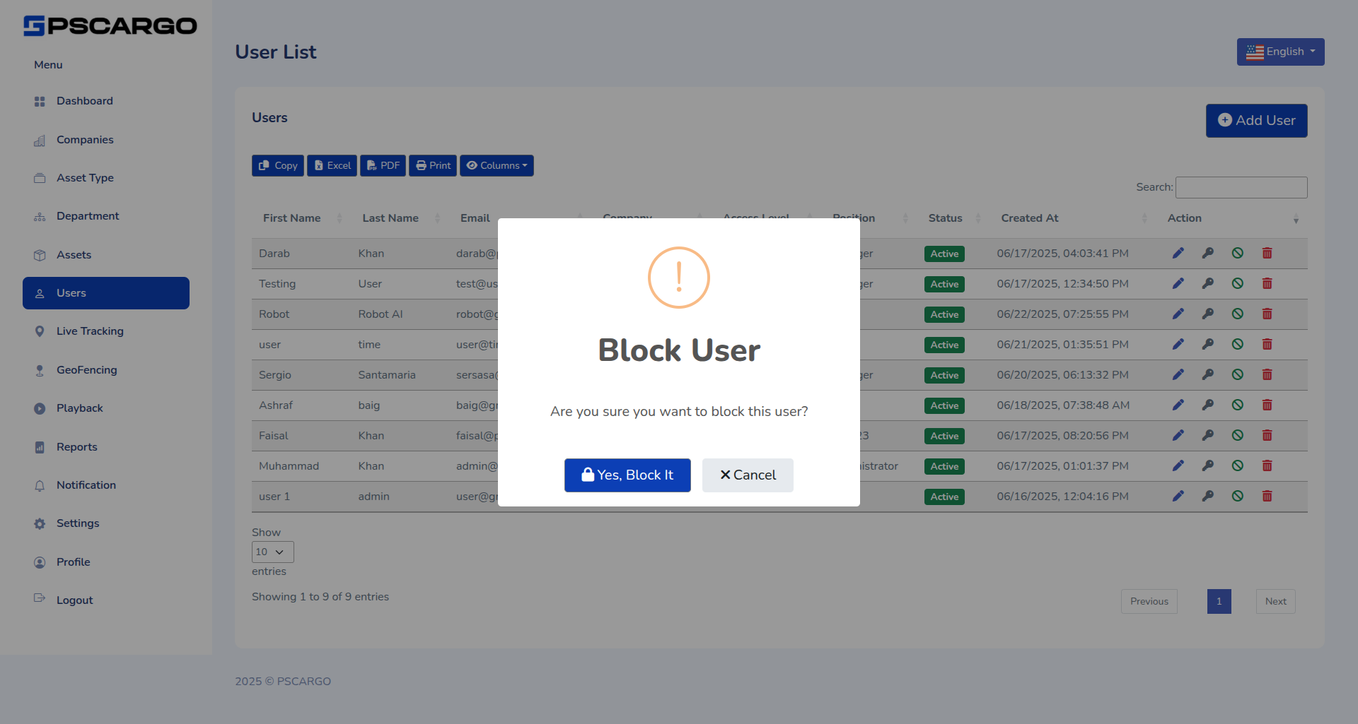1358x724 pixels.
Task: Click the Notification bell icon
Action: click(40, 485)
